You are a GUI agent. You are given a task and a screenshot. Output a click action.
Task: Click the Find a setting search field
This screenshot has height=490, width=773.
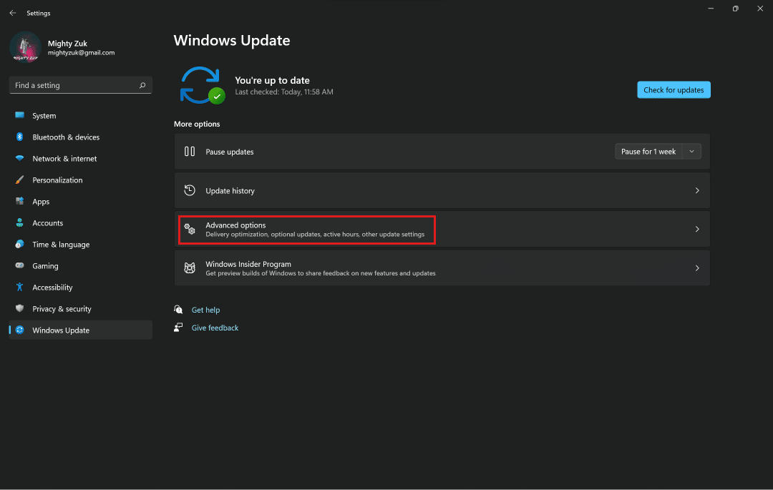click(80, 85)
